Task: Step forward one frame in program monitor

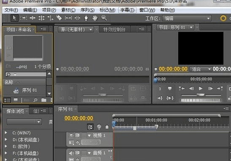Action: (x=211, y=89)
